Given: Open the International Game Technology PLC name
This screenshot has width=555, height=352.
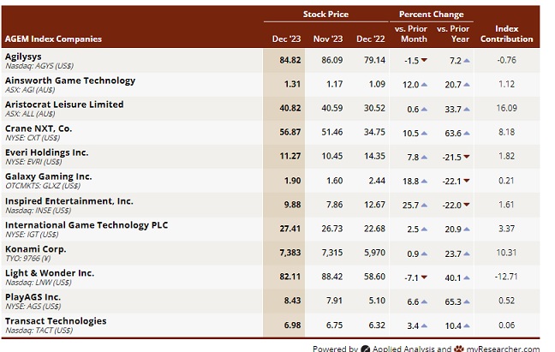Looking at the screenshot, I should tap(87, 225).
